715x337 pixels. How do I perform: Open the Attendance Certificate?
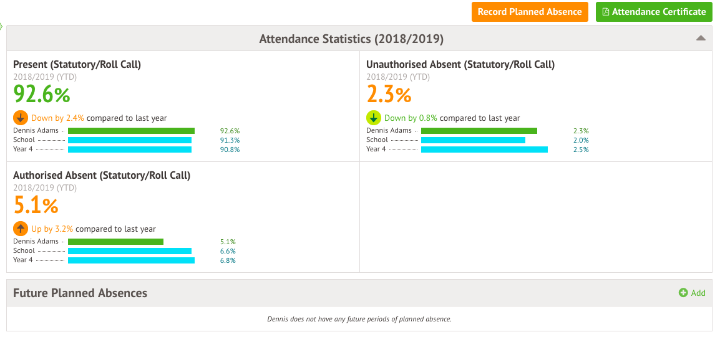[x=653, y=12]
